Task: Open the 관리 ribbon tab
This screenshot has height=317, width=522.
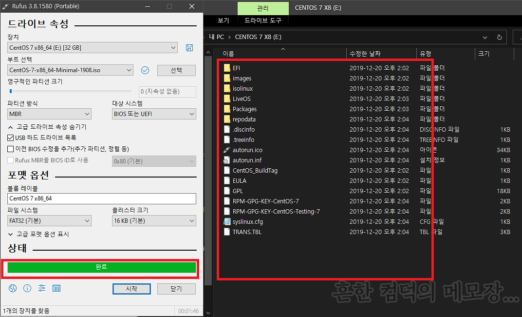Action: click(x=263, y=8)
